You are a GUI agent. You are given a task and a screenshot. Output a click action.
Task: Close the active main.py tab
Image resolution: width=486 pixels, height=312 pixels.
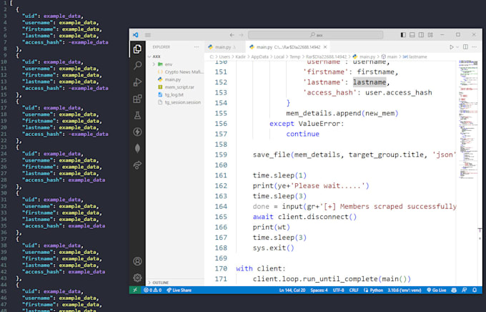(325, 47)
